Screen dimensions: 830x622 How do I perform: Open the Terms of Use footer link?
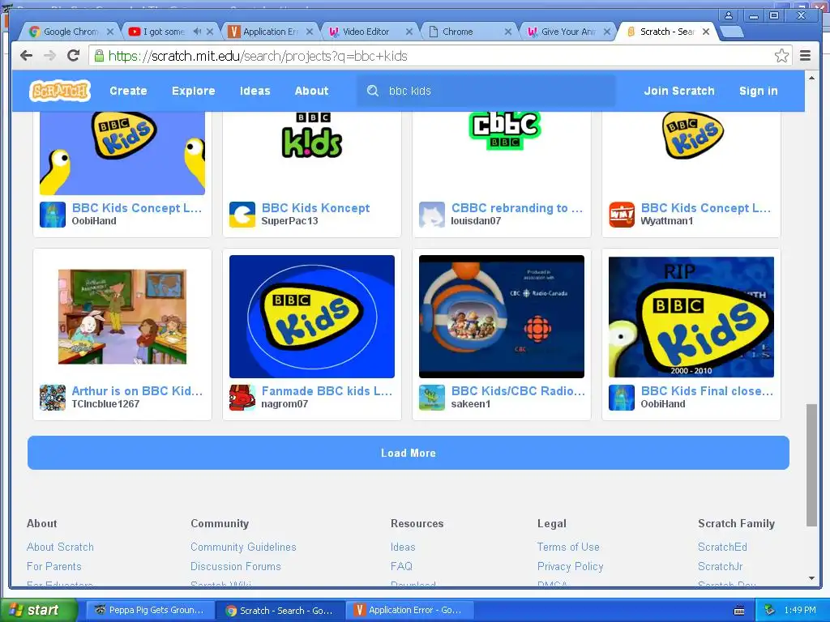[568, 547]
